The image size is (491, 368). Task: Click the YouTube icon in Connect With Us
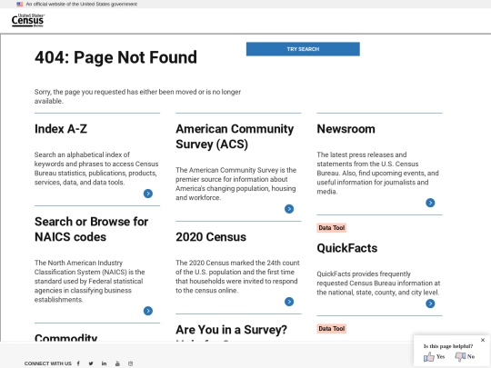pyautogui.click(x=117, y=363)
